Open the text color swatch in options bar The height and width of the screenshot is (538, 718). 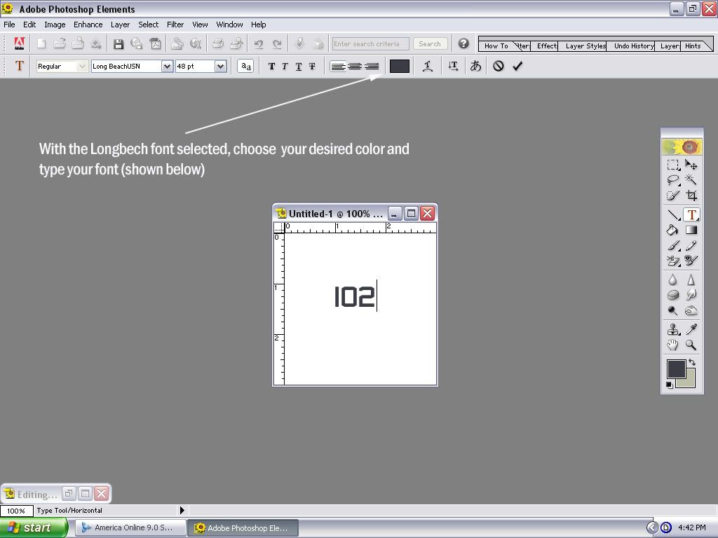(x=399, y=67)
